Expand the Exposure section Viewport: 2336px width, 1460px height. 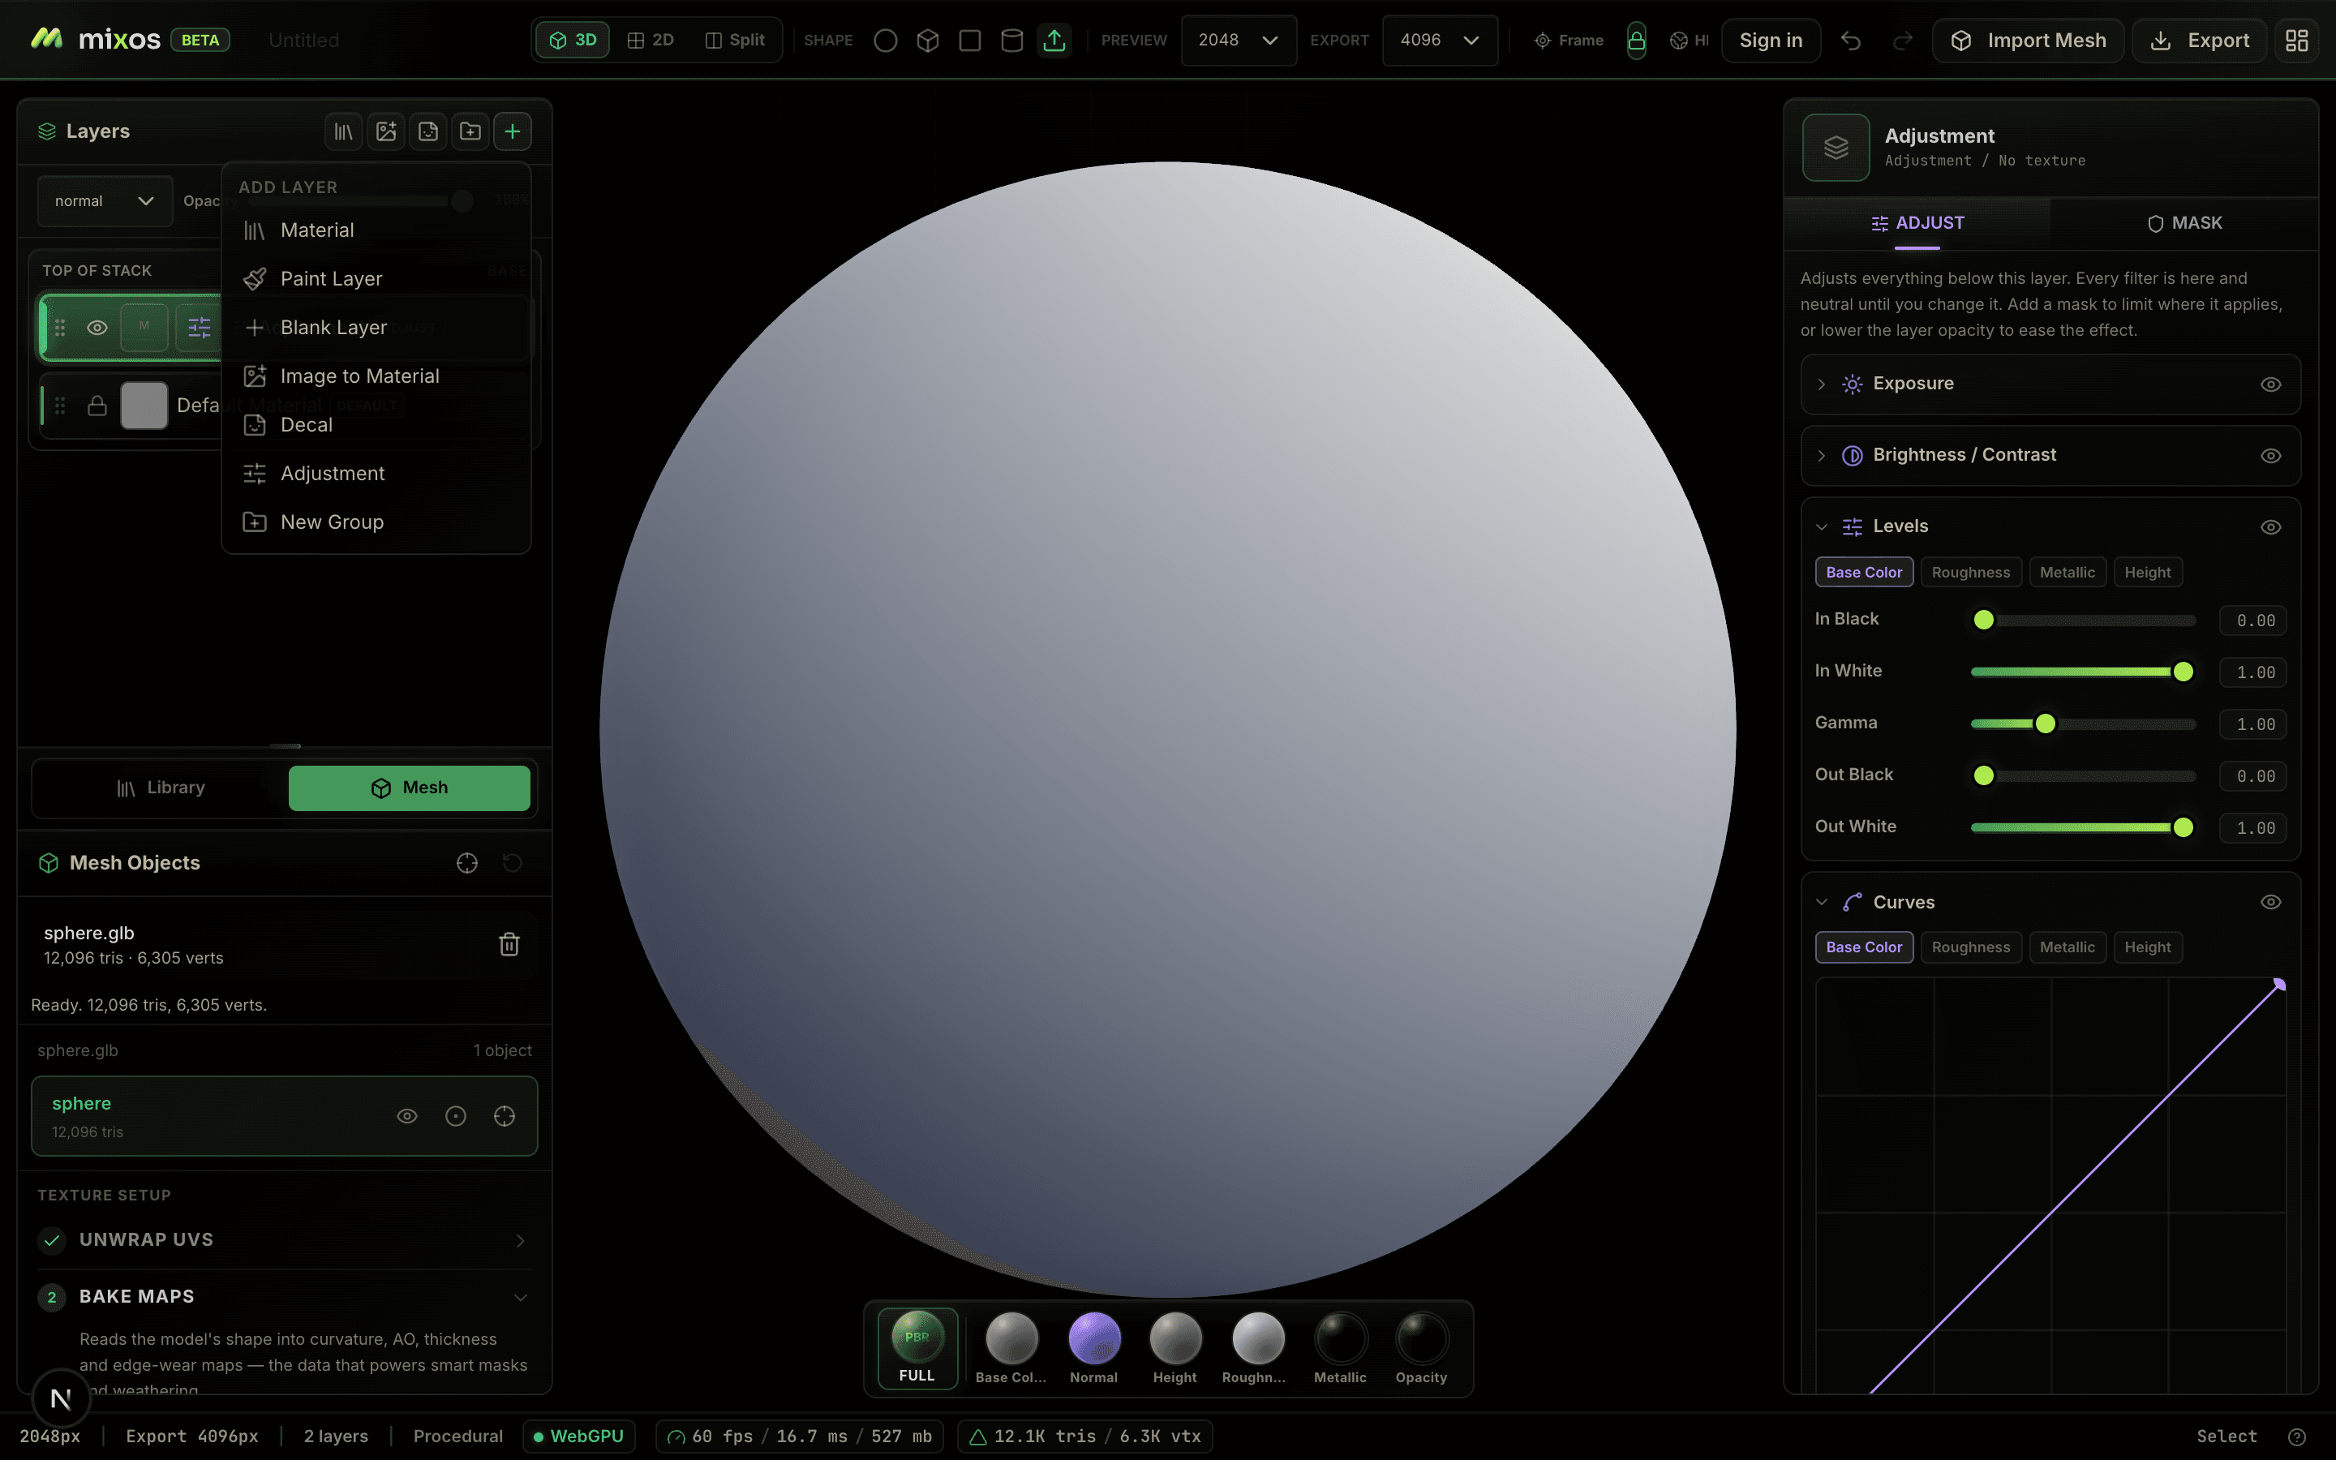coord(1822,384)
